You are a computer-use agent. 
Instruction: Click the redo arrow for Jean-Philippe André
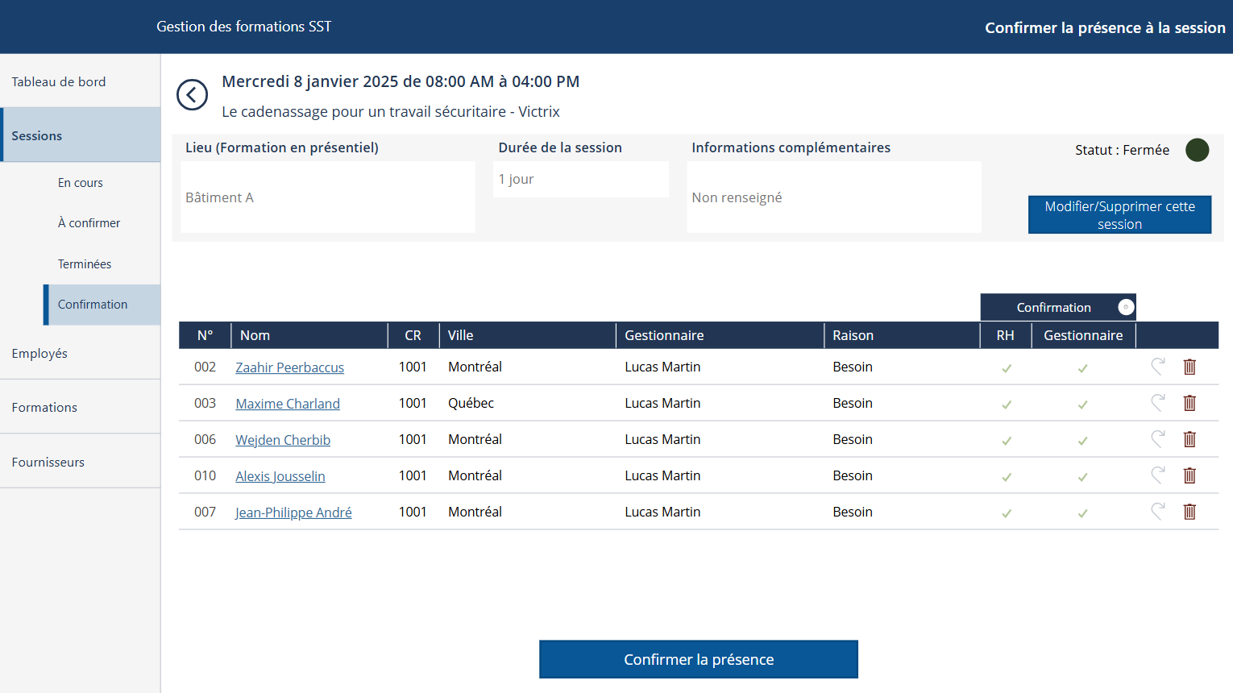tap(1158, 512)
